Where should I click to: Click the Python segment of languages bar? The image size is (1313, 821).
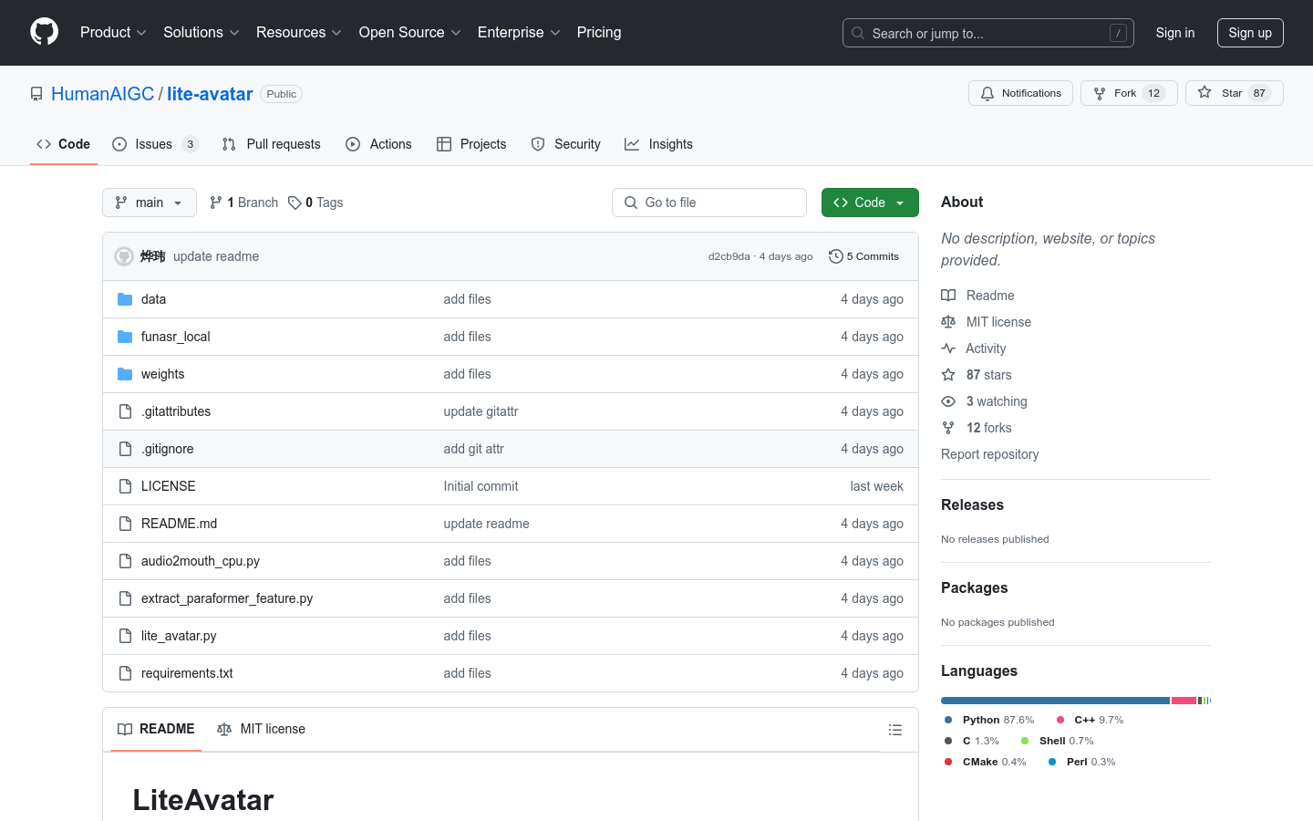pos(1054,701)
